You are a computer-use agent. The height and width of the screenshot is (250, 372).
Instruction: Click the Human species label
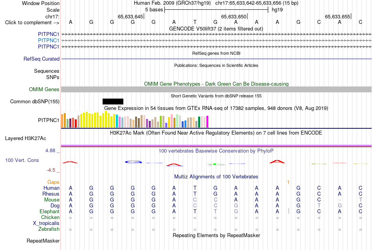[51, 188]
